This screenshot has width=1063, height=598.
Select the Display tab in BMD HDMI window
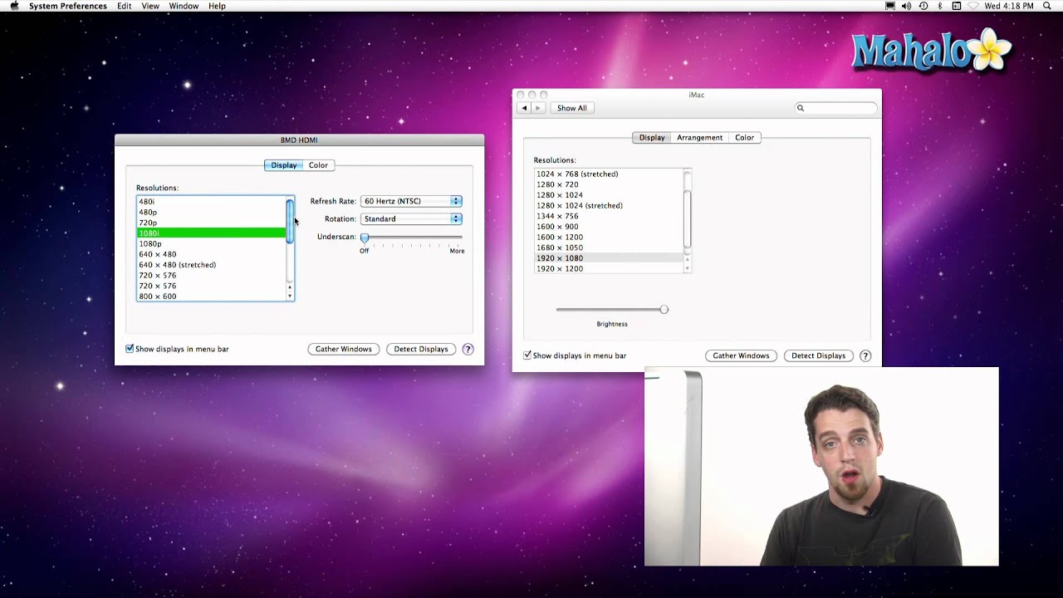[283, 165]
